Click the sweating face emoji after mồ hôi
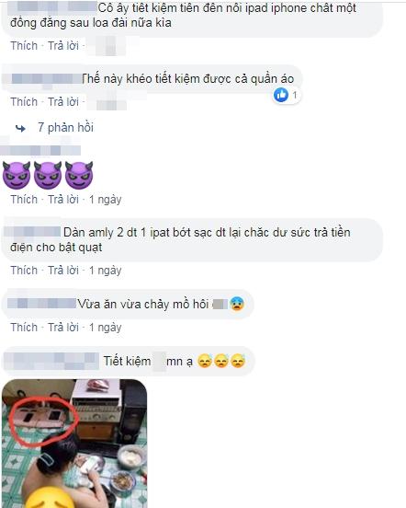This screenshot has width=406, height=508. [x=237, y=304]
